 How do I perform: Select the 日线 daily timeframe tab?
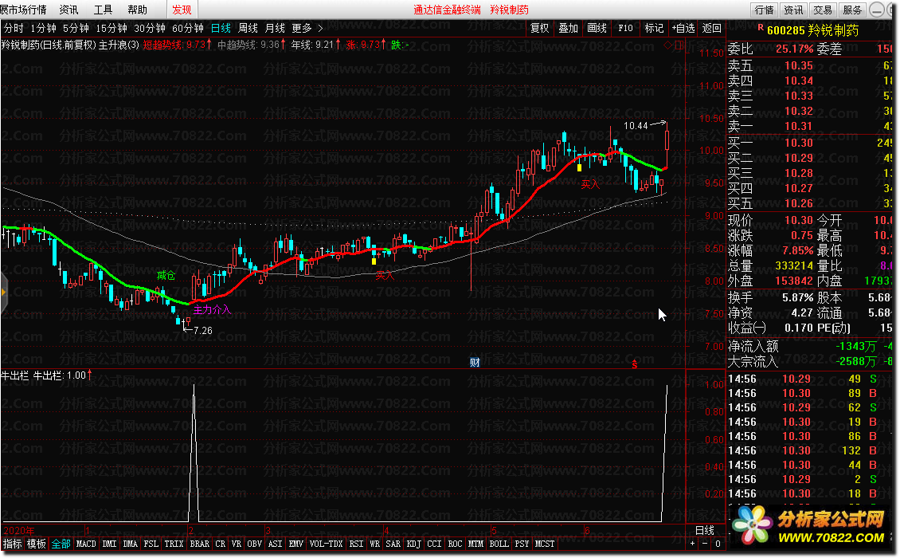[221, 28]
